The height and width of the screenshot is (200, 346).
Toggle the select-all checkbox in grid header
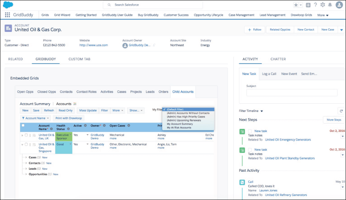[23, 125]
